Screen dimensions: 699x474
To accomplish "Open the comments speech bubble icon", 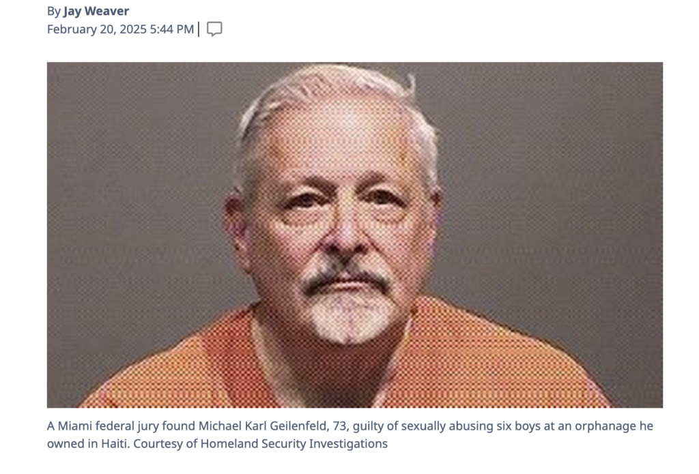I will pos(214,29).
